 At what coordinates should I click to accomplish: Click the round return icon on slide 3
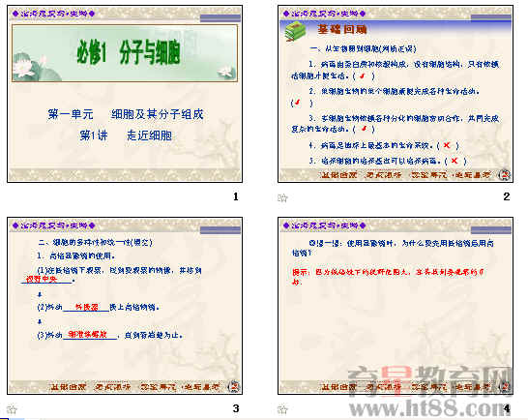click(x=233, y=387)
